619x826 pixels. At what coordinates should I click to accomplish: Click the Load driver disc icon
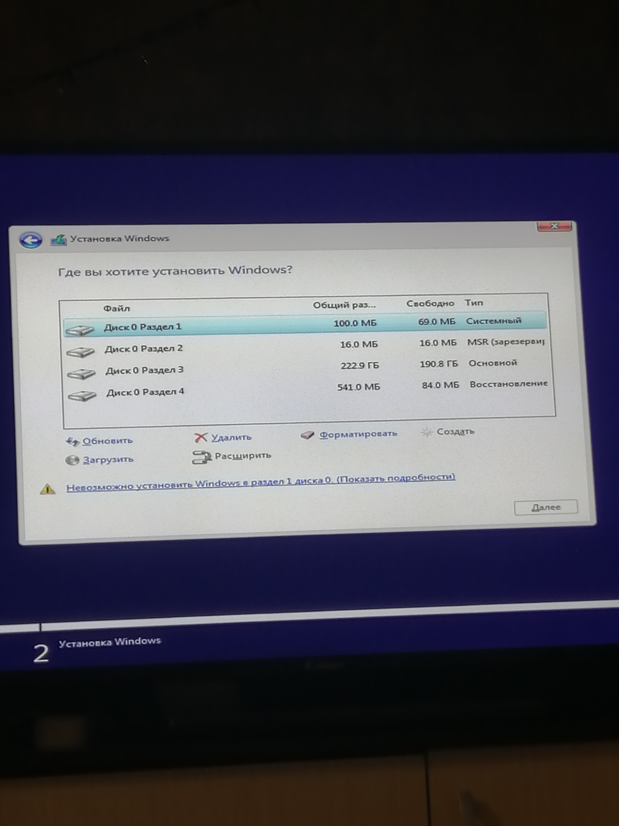click(x=72, y=460)
